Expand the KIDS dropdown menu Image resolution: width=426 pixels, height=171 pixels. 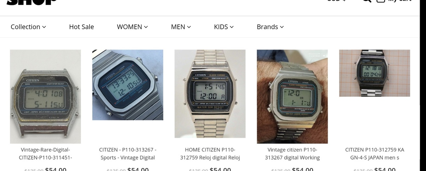224,27
